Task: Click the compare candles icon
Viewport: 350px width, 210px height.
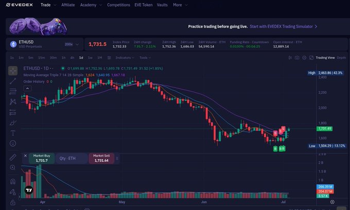Action: coord(290,58)
